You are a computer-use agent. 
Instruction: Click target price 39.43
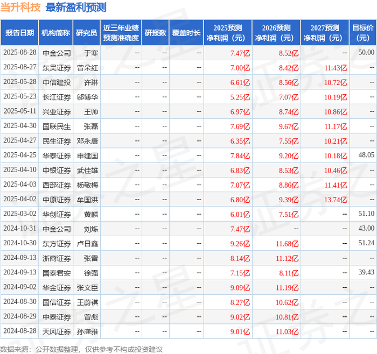click(x=366, y=272)
